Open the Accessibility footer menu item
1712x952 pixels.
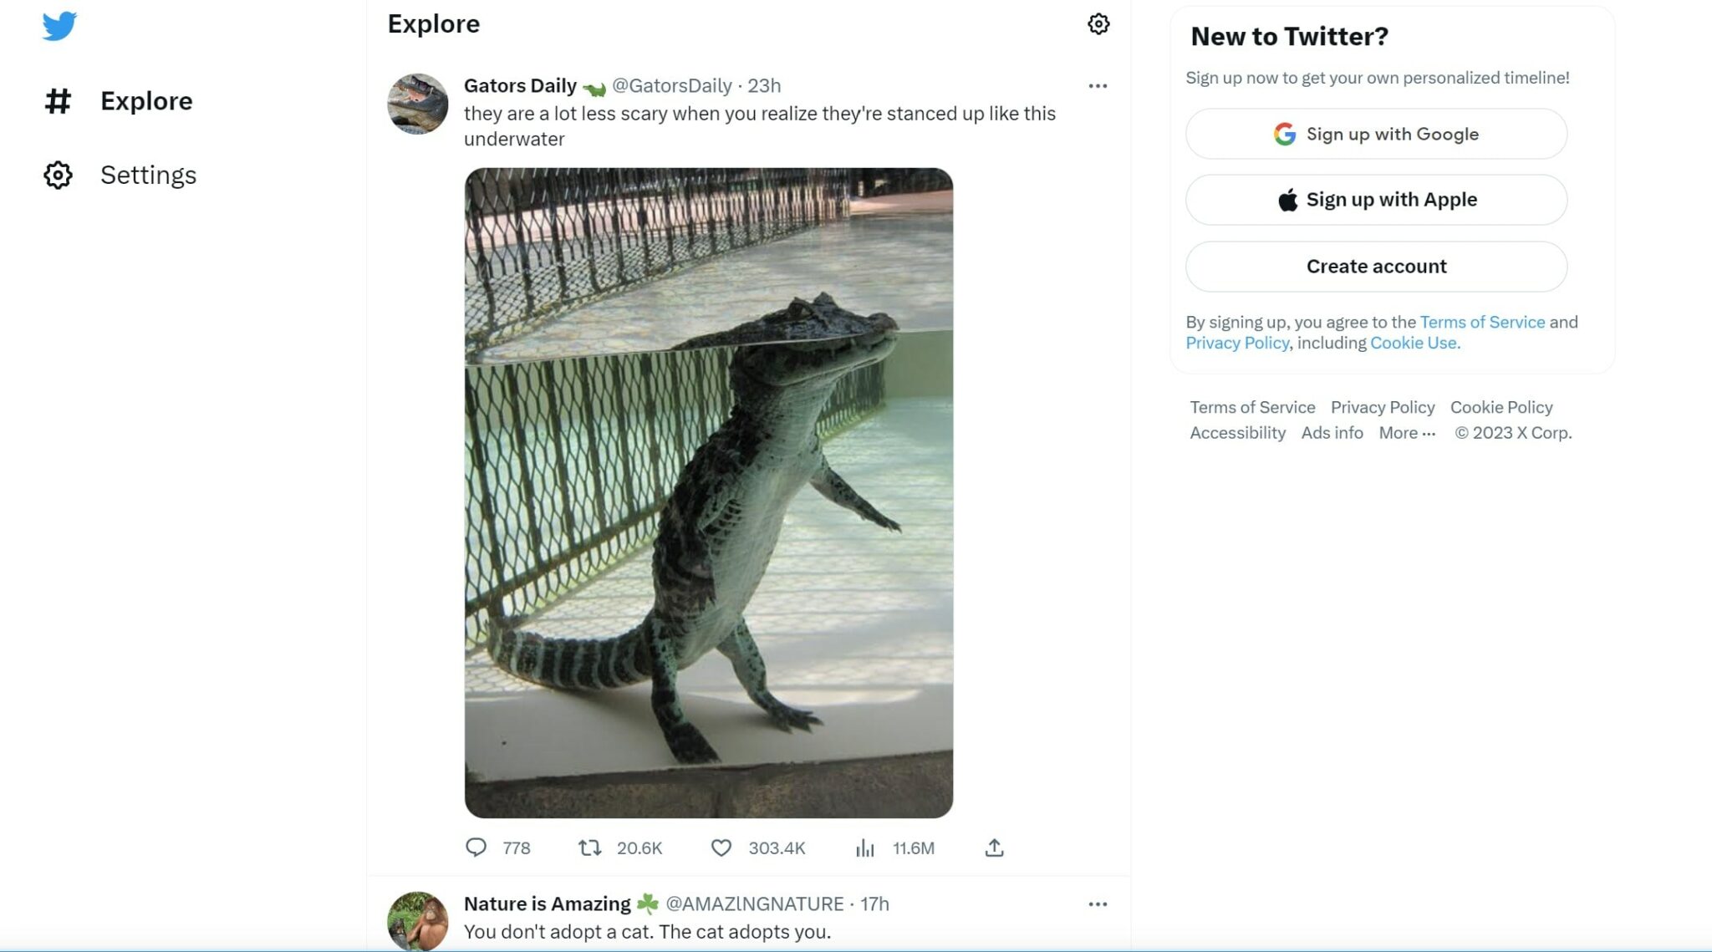point(1237,433)
